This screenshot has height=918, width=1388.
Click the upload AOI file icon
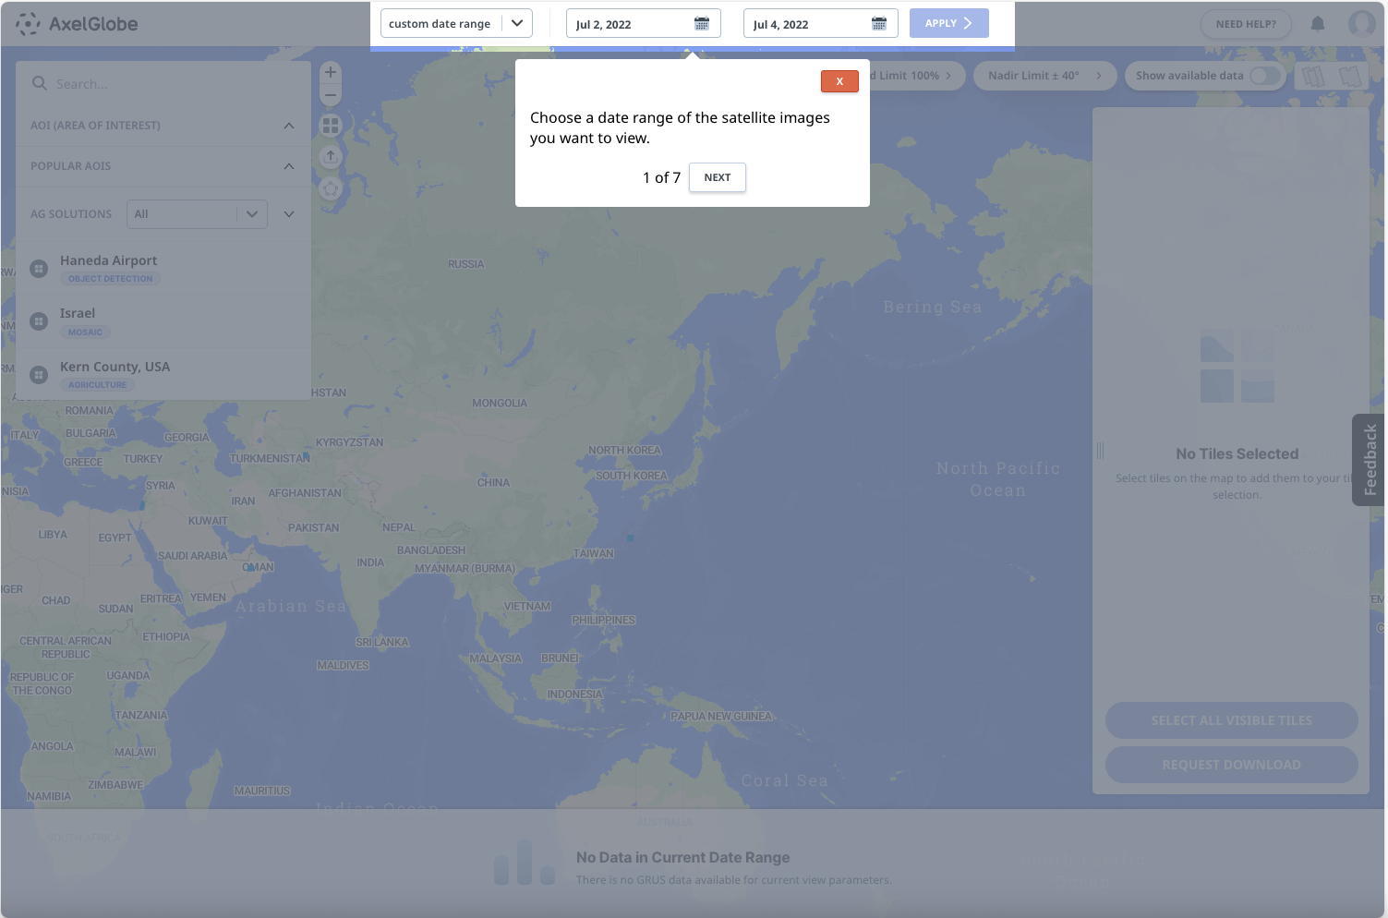tap(331, 157)
